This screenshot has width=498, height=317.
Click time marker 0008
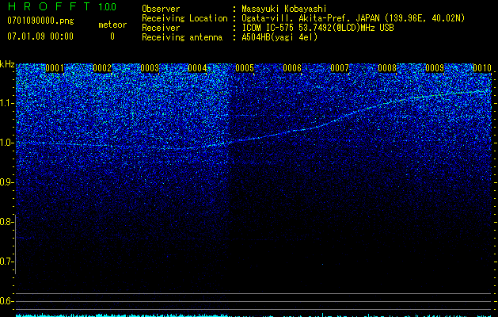coord(387,68)
